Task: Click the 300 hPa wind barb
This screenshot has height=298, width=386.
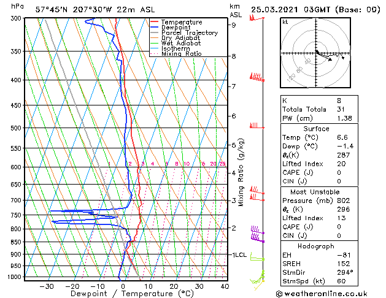Action: 257,18
